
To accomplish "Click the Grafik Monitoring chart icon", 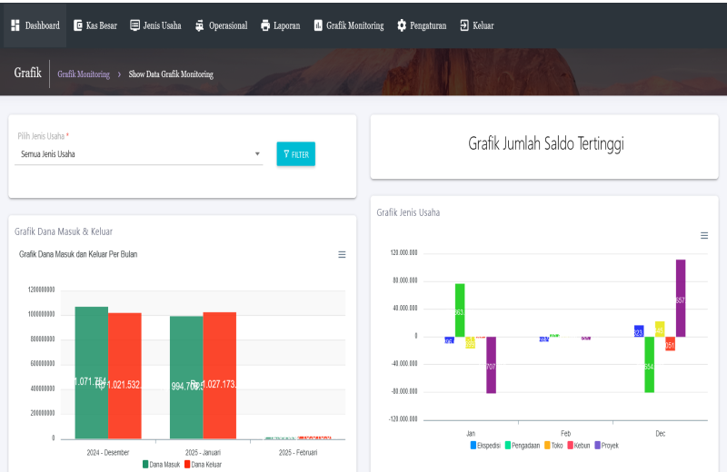I will pyautogui.click(x=318, y=25).
